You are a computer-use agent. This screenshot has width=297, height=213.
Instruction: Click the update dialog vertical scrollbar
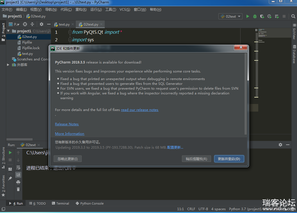click(246, 94)
